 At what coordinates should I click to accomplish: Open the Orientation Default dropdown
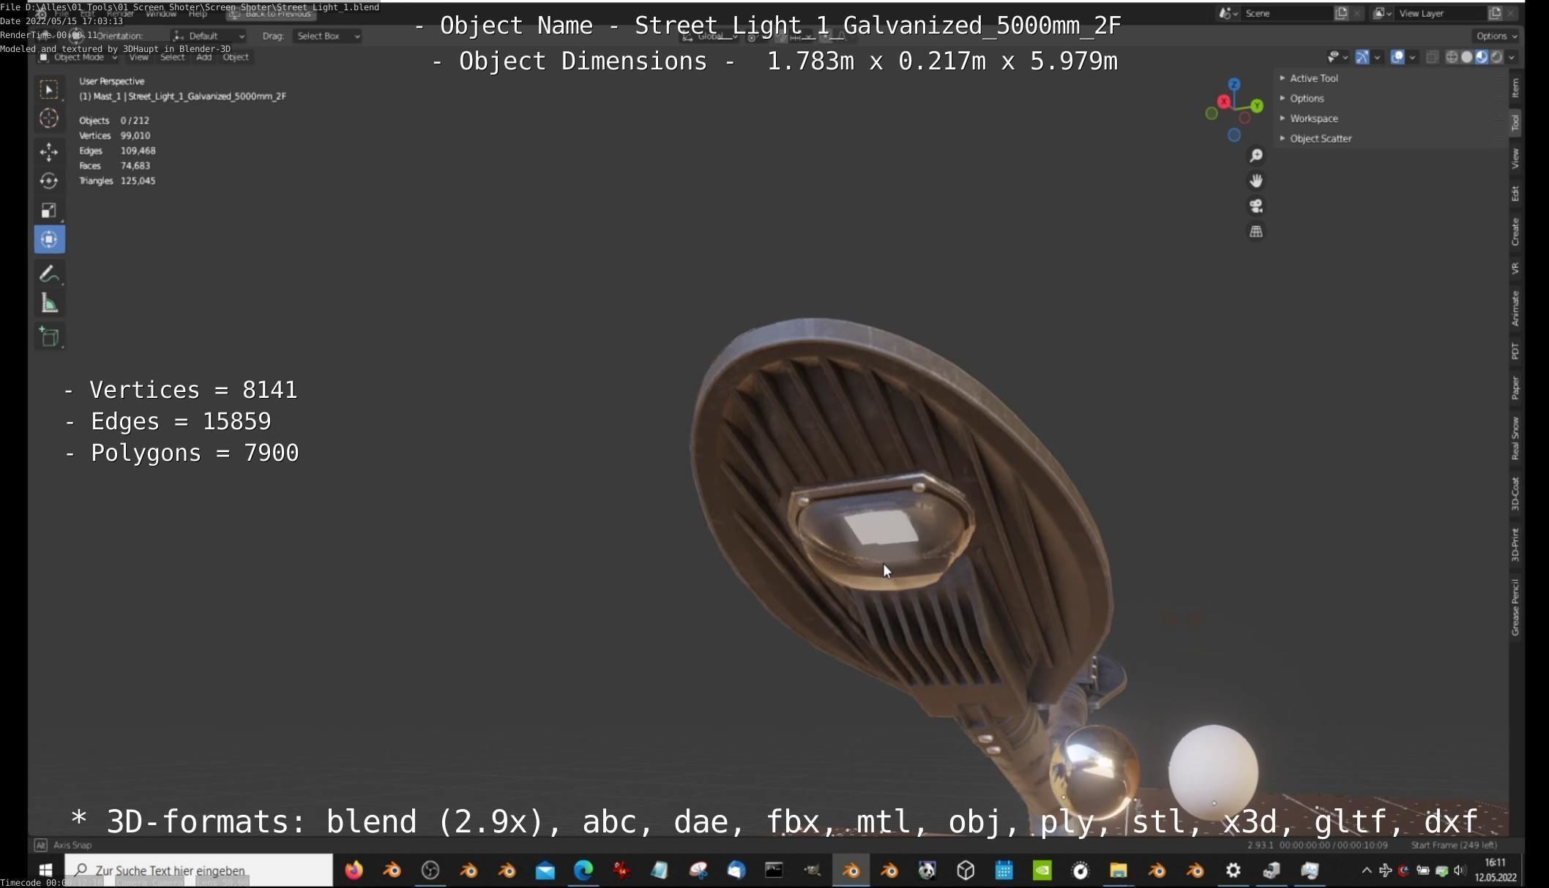tap(209, 36)
